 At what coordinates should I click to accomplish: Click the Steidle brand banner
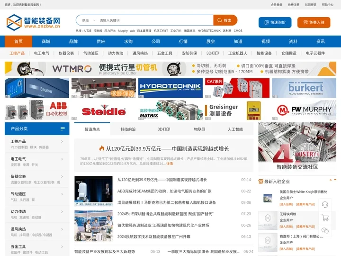pos(104,110)
